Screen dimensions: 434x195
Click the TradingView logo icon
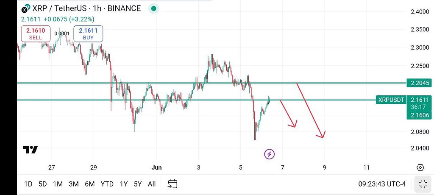30,150
